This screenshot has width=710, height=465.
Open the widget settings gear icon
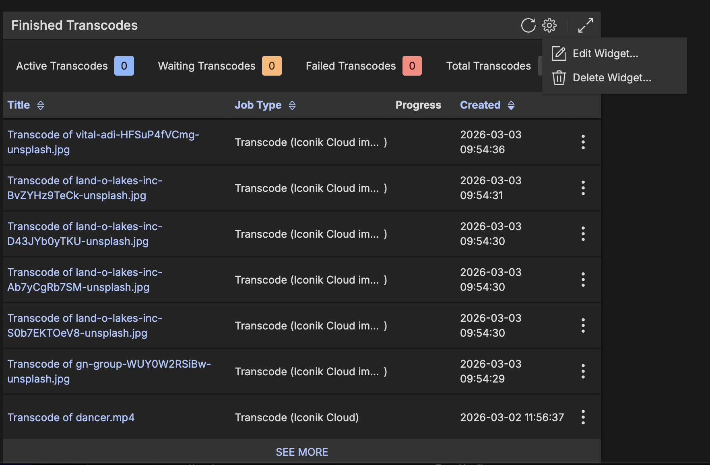(549, 25)
